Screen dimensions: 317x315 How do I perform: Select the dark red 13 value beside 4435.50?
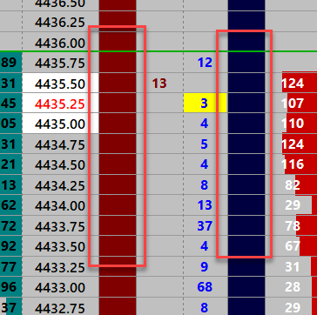click(x=159, y=84)
